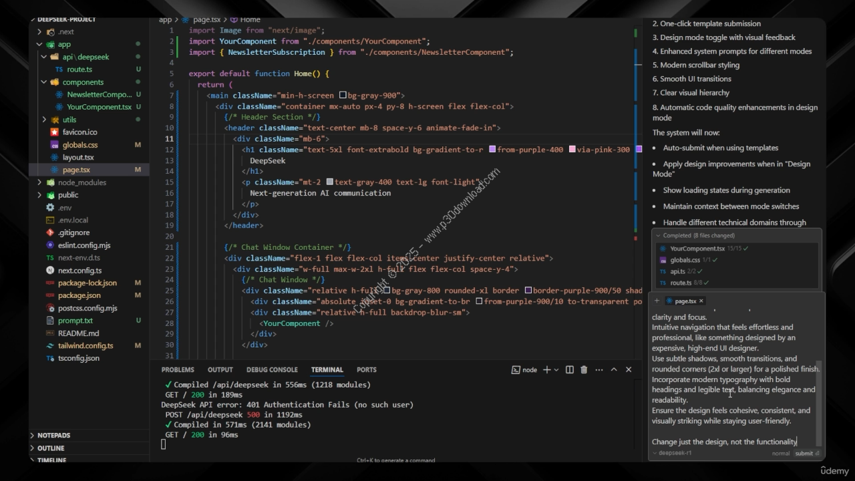Open the launch profile dropdown arrow
Screen dimensions: 855x481
tap(556, 370)
